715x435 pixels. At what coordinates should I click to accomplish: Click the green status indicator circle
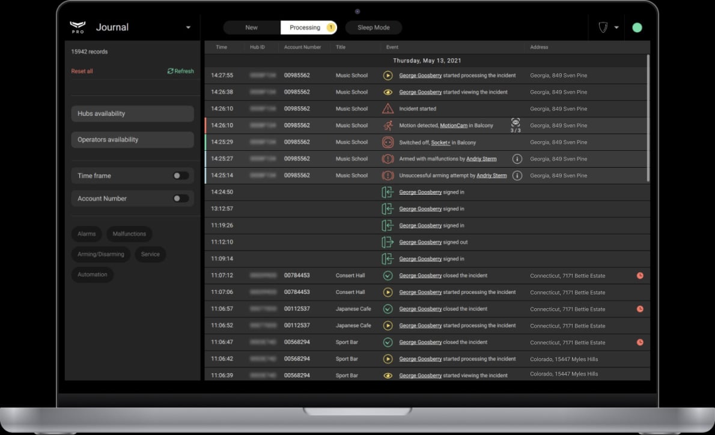click(637, 28)
